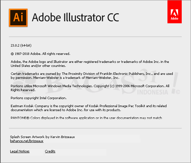Click the Adobe Illustrator CC title text
Viewport: 191px width, 163px height.
75,17
